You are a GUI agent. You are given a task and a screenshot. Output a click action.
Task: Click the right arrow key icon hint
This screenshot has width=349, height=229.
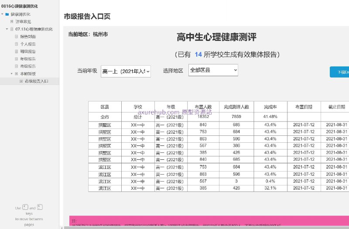[x=40, y=207]
